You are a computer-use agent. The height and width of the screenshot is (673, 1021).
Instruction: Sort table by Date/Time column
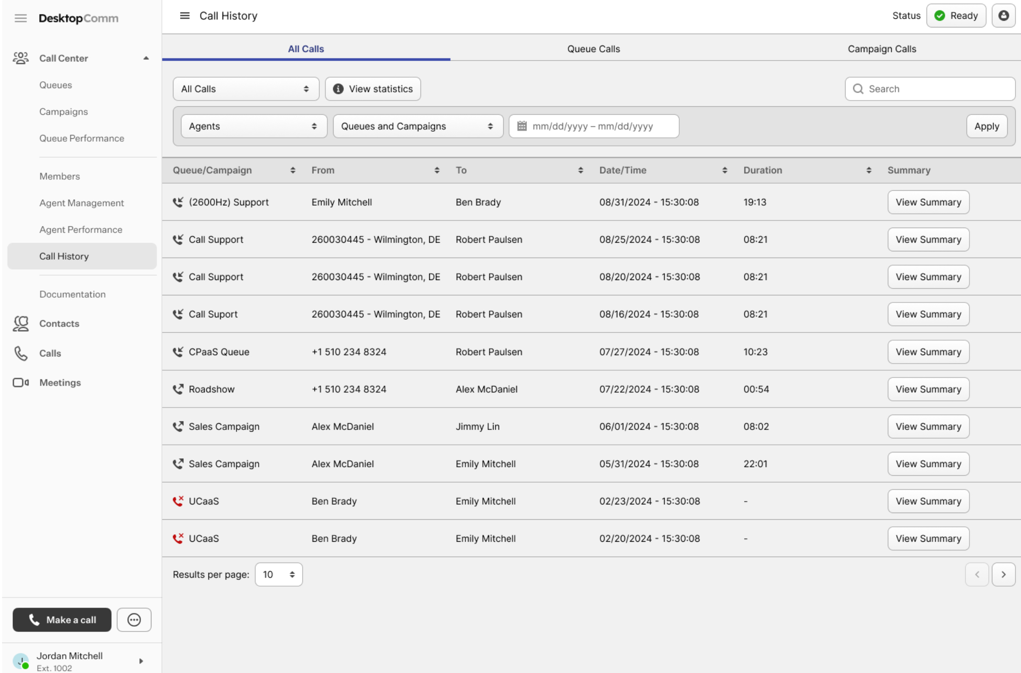pyautogui.click(x=724, y=170)
